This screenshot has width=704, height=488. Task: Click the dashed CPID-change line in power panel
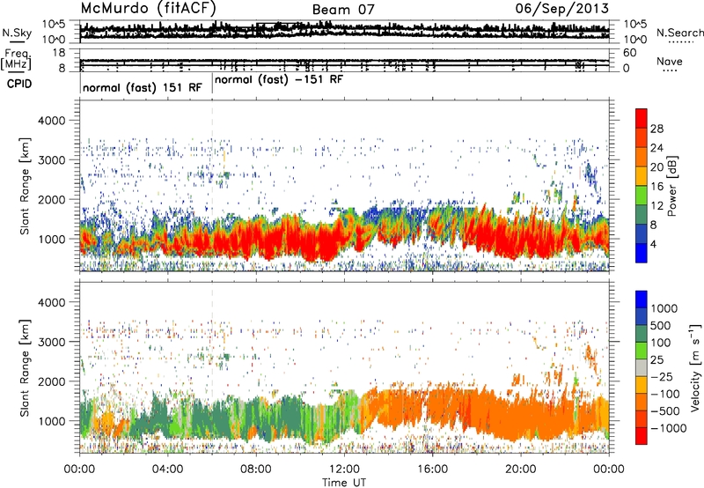coord(212,186)
